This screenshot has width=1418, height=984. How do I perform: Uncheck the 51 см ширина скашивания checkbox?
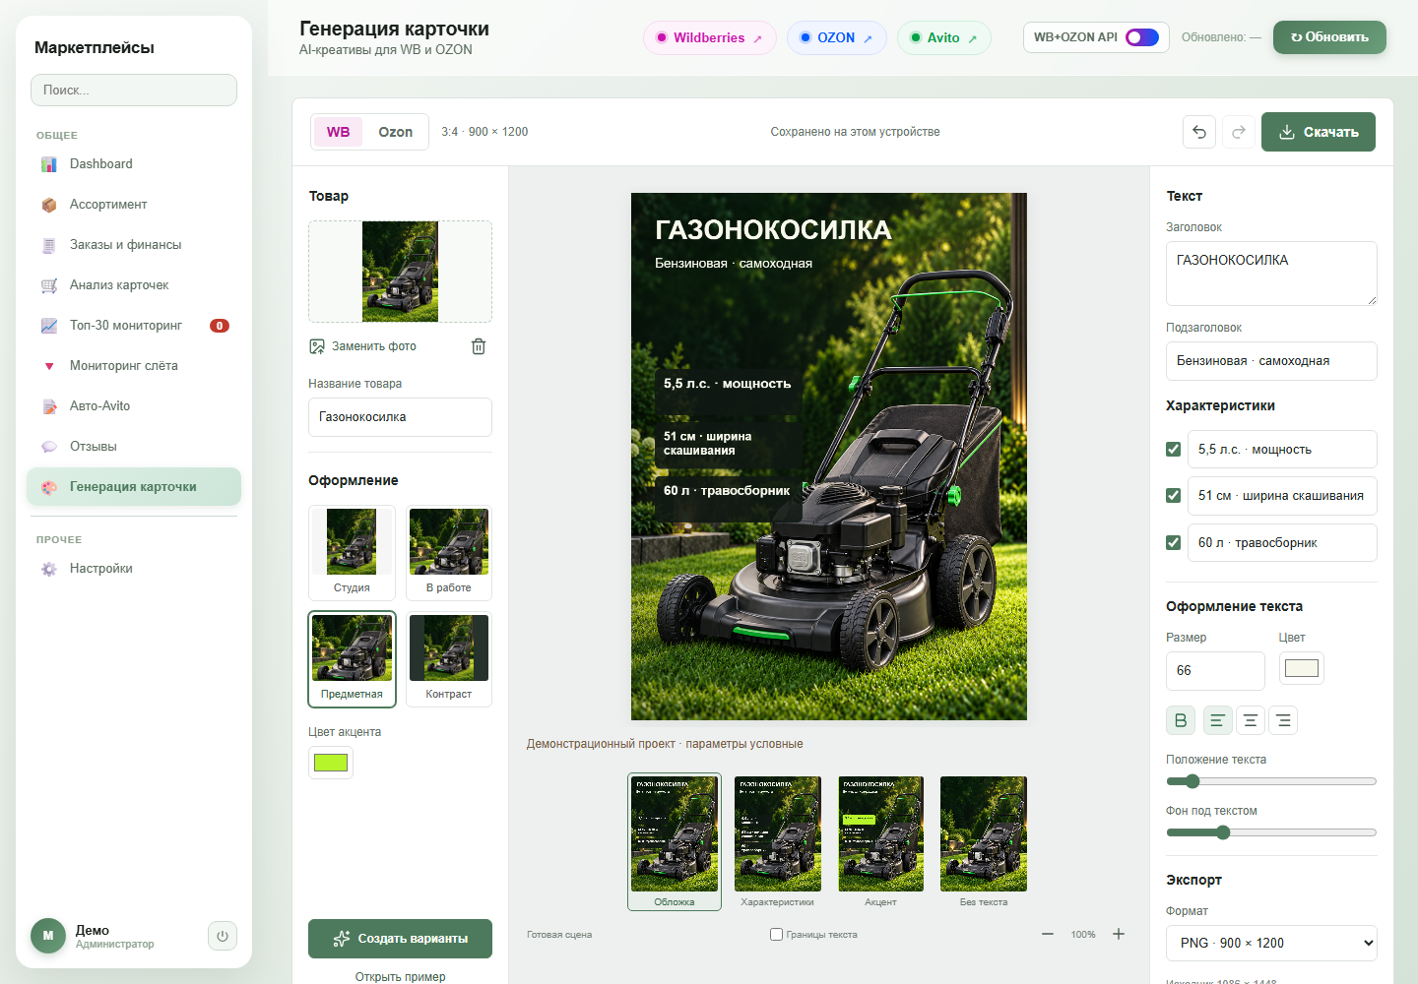1173,495
